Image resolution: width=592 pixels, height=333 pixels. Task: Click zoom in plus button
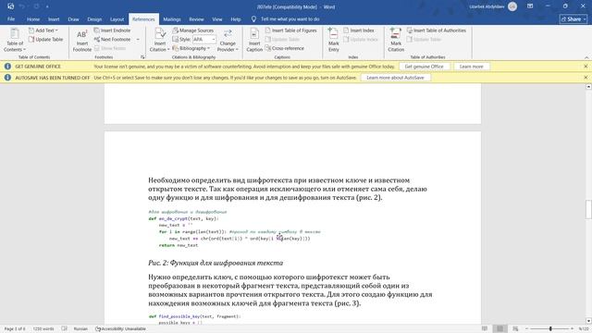point(572,329)
